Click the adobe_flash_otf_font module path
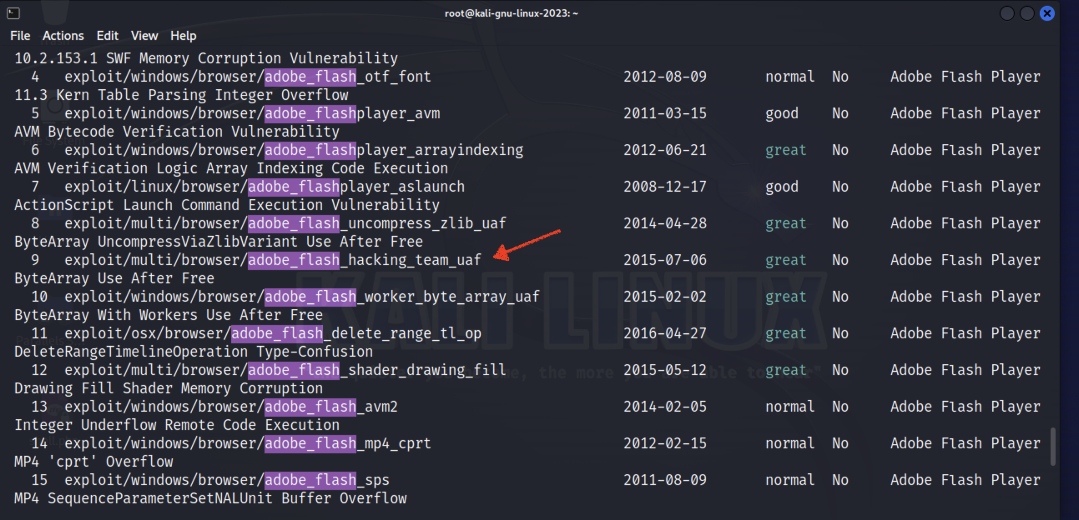The image size is (1079, 520). pyautogui.click(x=248, y=77)
